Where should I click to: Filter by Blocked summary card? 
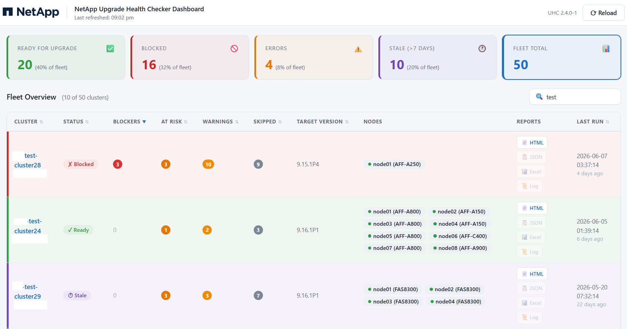pos(190,57)
